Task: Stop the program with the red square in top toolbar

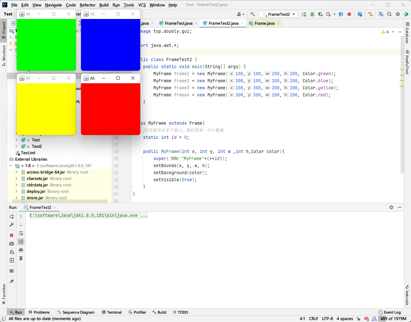Action: click(x=349, y=14)
